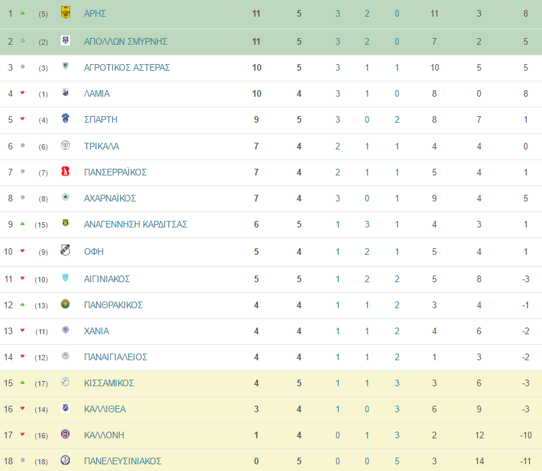
Task: Click the ΚΑΛΛΟΝΗ purple club badge
Action: (x=65, y=434)
